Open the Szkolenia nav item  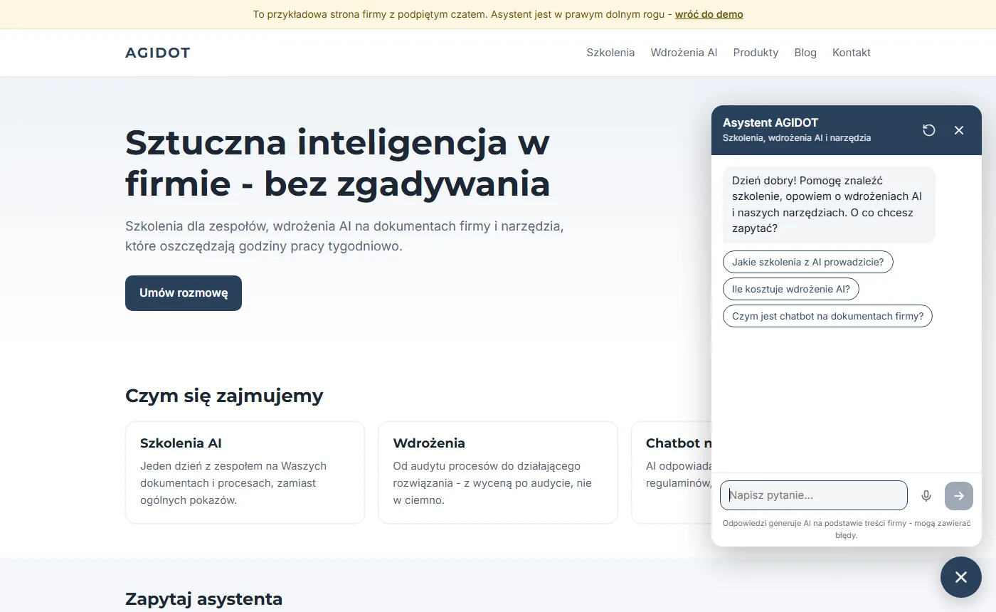pos(610,53)
